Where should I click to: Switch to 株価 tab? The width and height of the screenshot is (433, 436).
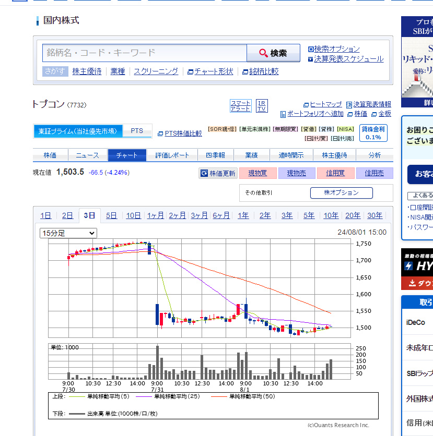coord(50,155)
